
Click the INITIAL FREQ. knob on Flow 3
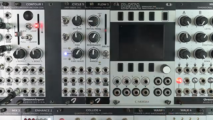tap(94, 21)
